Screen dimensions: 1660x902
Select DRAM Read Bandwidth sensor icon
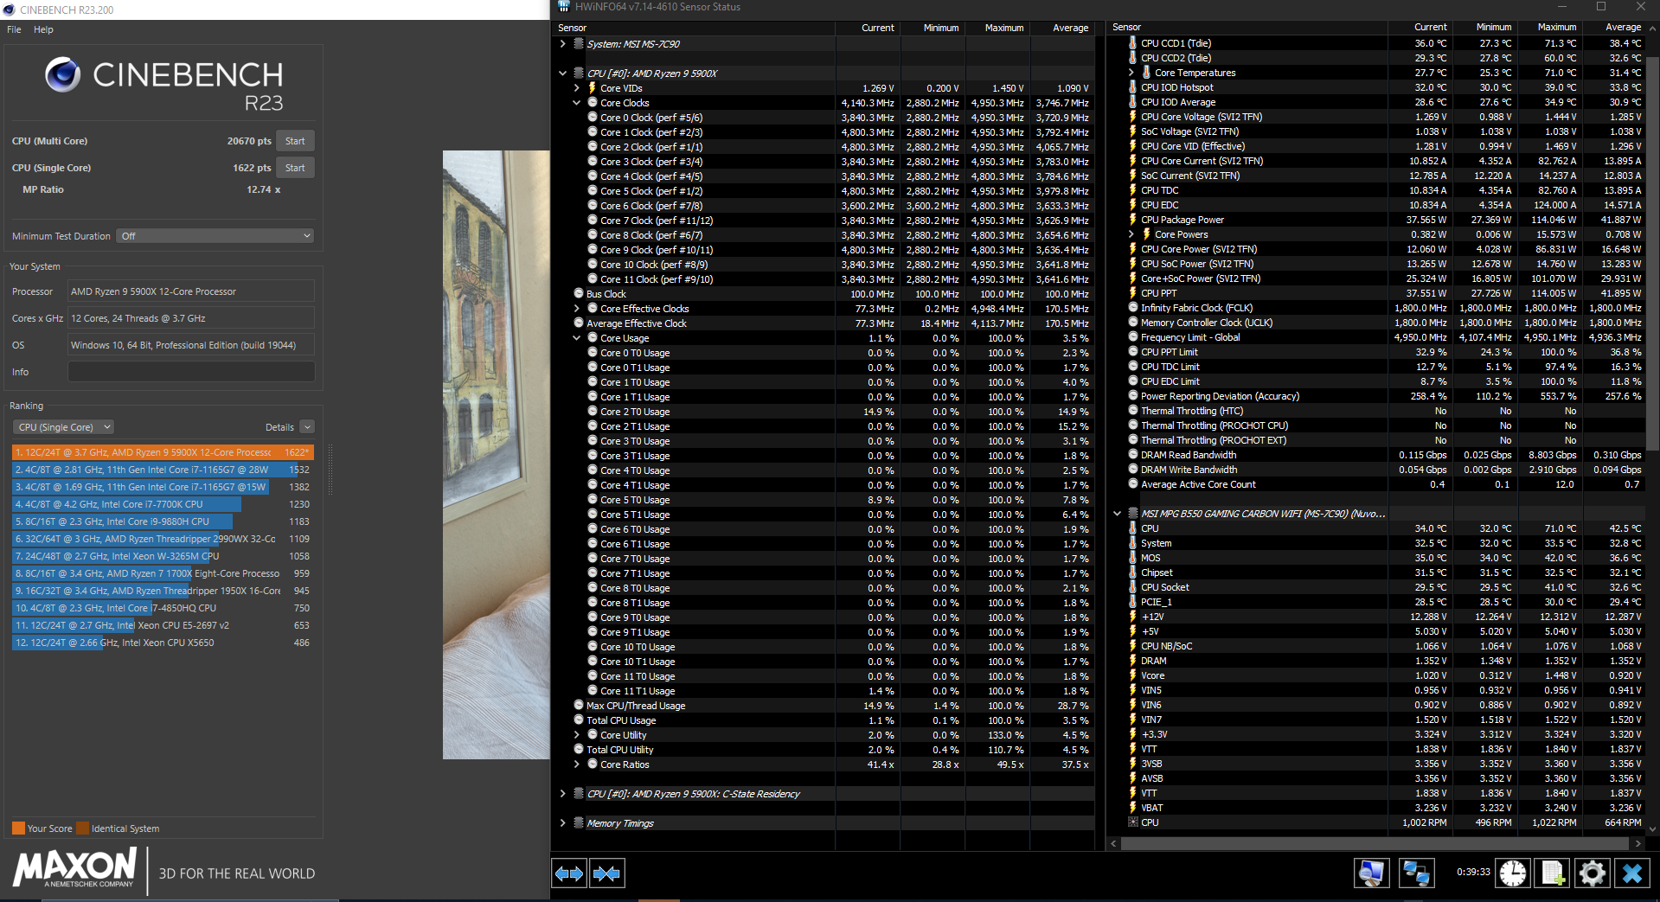pos(1132,455)
